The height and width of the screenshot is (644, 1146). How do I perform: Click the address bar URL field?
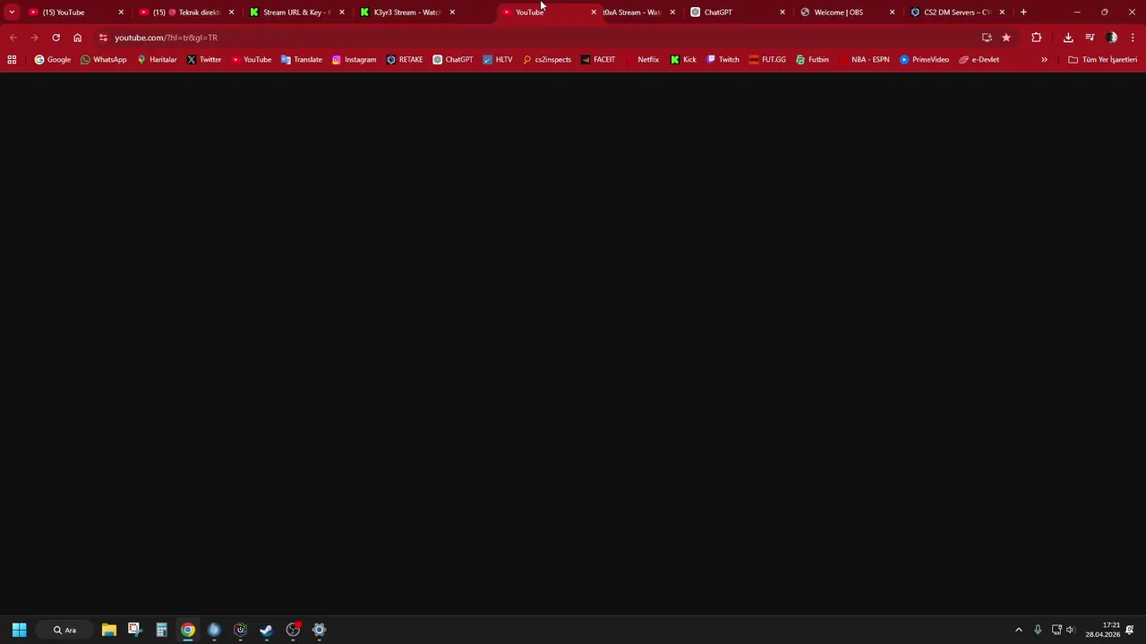537,38
